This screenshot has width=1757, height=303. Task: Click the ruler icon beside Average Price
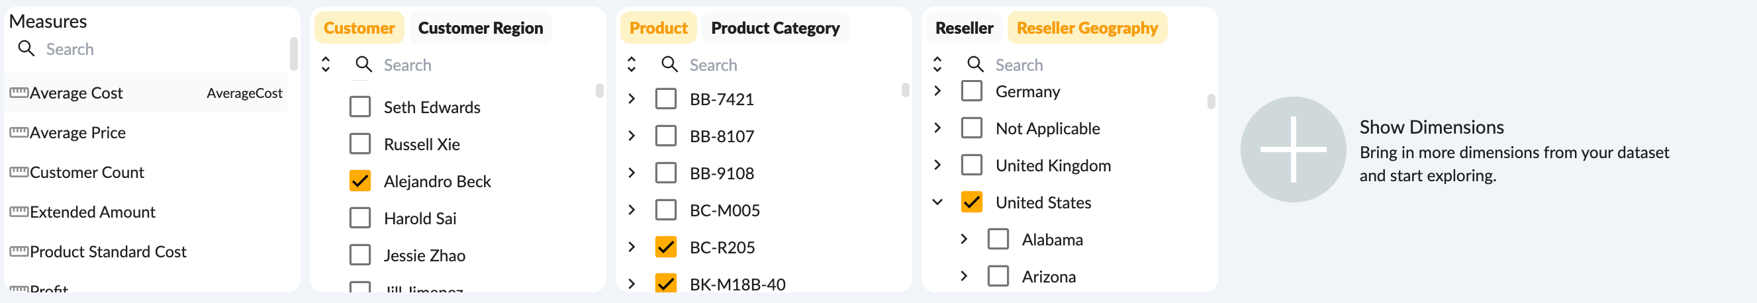(19, 132)
